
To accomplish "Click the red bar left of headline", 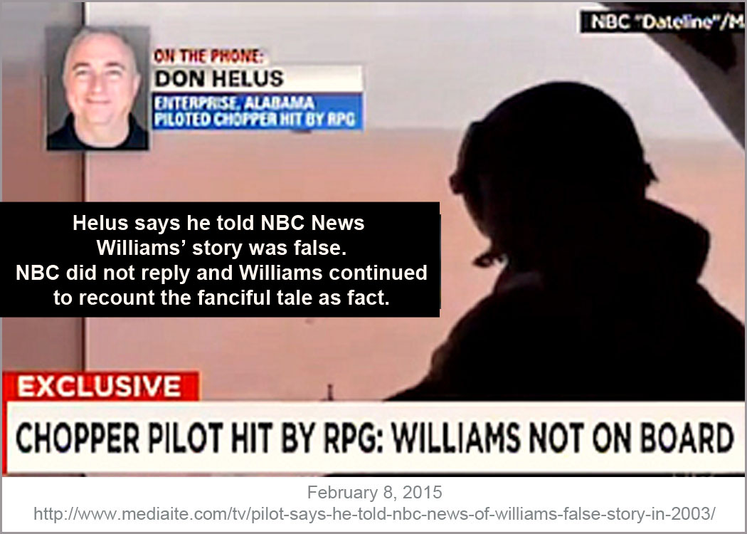I will (5, 438).
